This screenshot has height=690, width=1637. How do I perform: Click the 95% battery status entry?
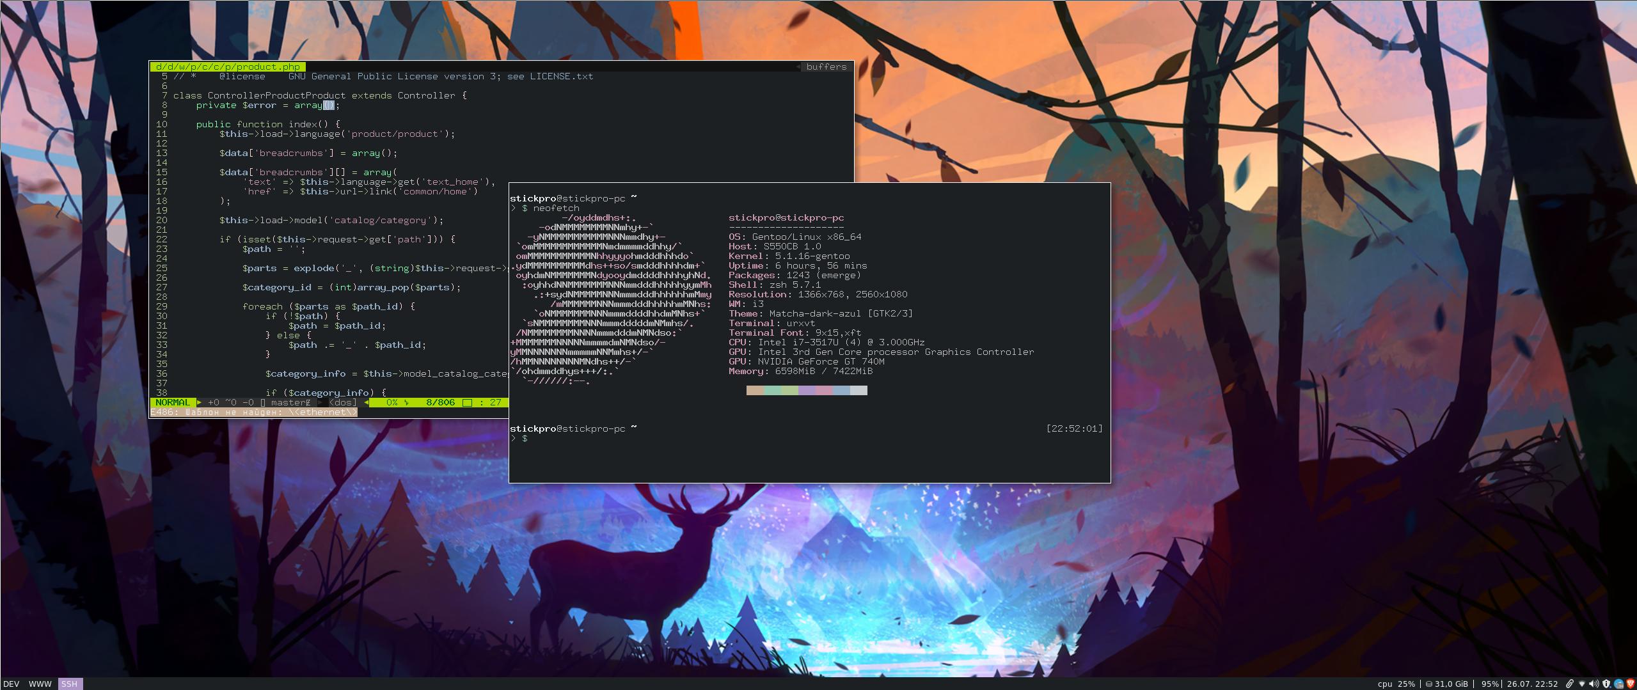pos(1490,684)
